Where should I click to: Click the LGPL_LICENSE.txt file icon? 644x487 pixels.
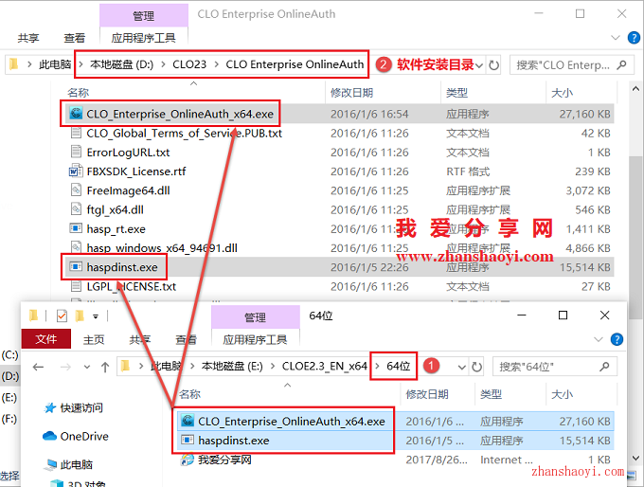(x=76, y=286)
